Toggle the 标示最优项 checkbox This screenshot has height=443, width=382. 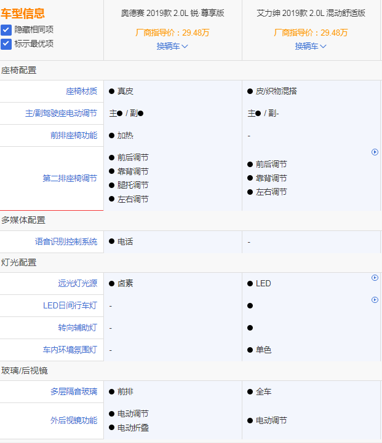pyautogui.click(x=6, y=44)
